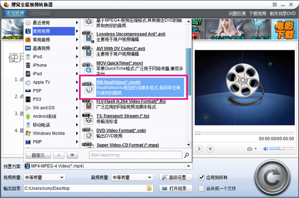Expand the PSP submenu arrow
This screenshot has height=198, width=299.
pos(77,91)
